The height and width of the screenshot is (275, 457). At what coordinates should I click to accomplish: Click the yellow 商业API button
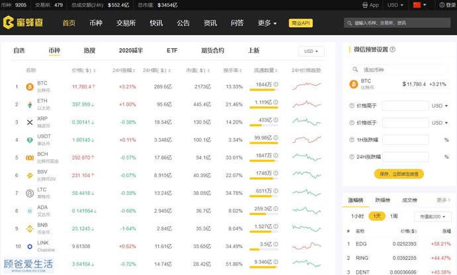[301, 23]
